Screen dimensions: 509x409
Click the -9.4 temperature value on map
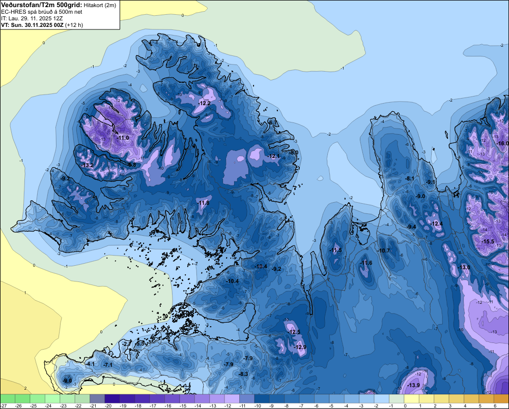(411, 227)
